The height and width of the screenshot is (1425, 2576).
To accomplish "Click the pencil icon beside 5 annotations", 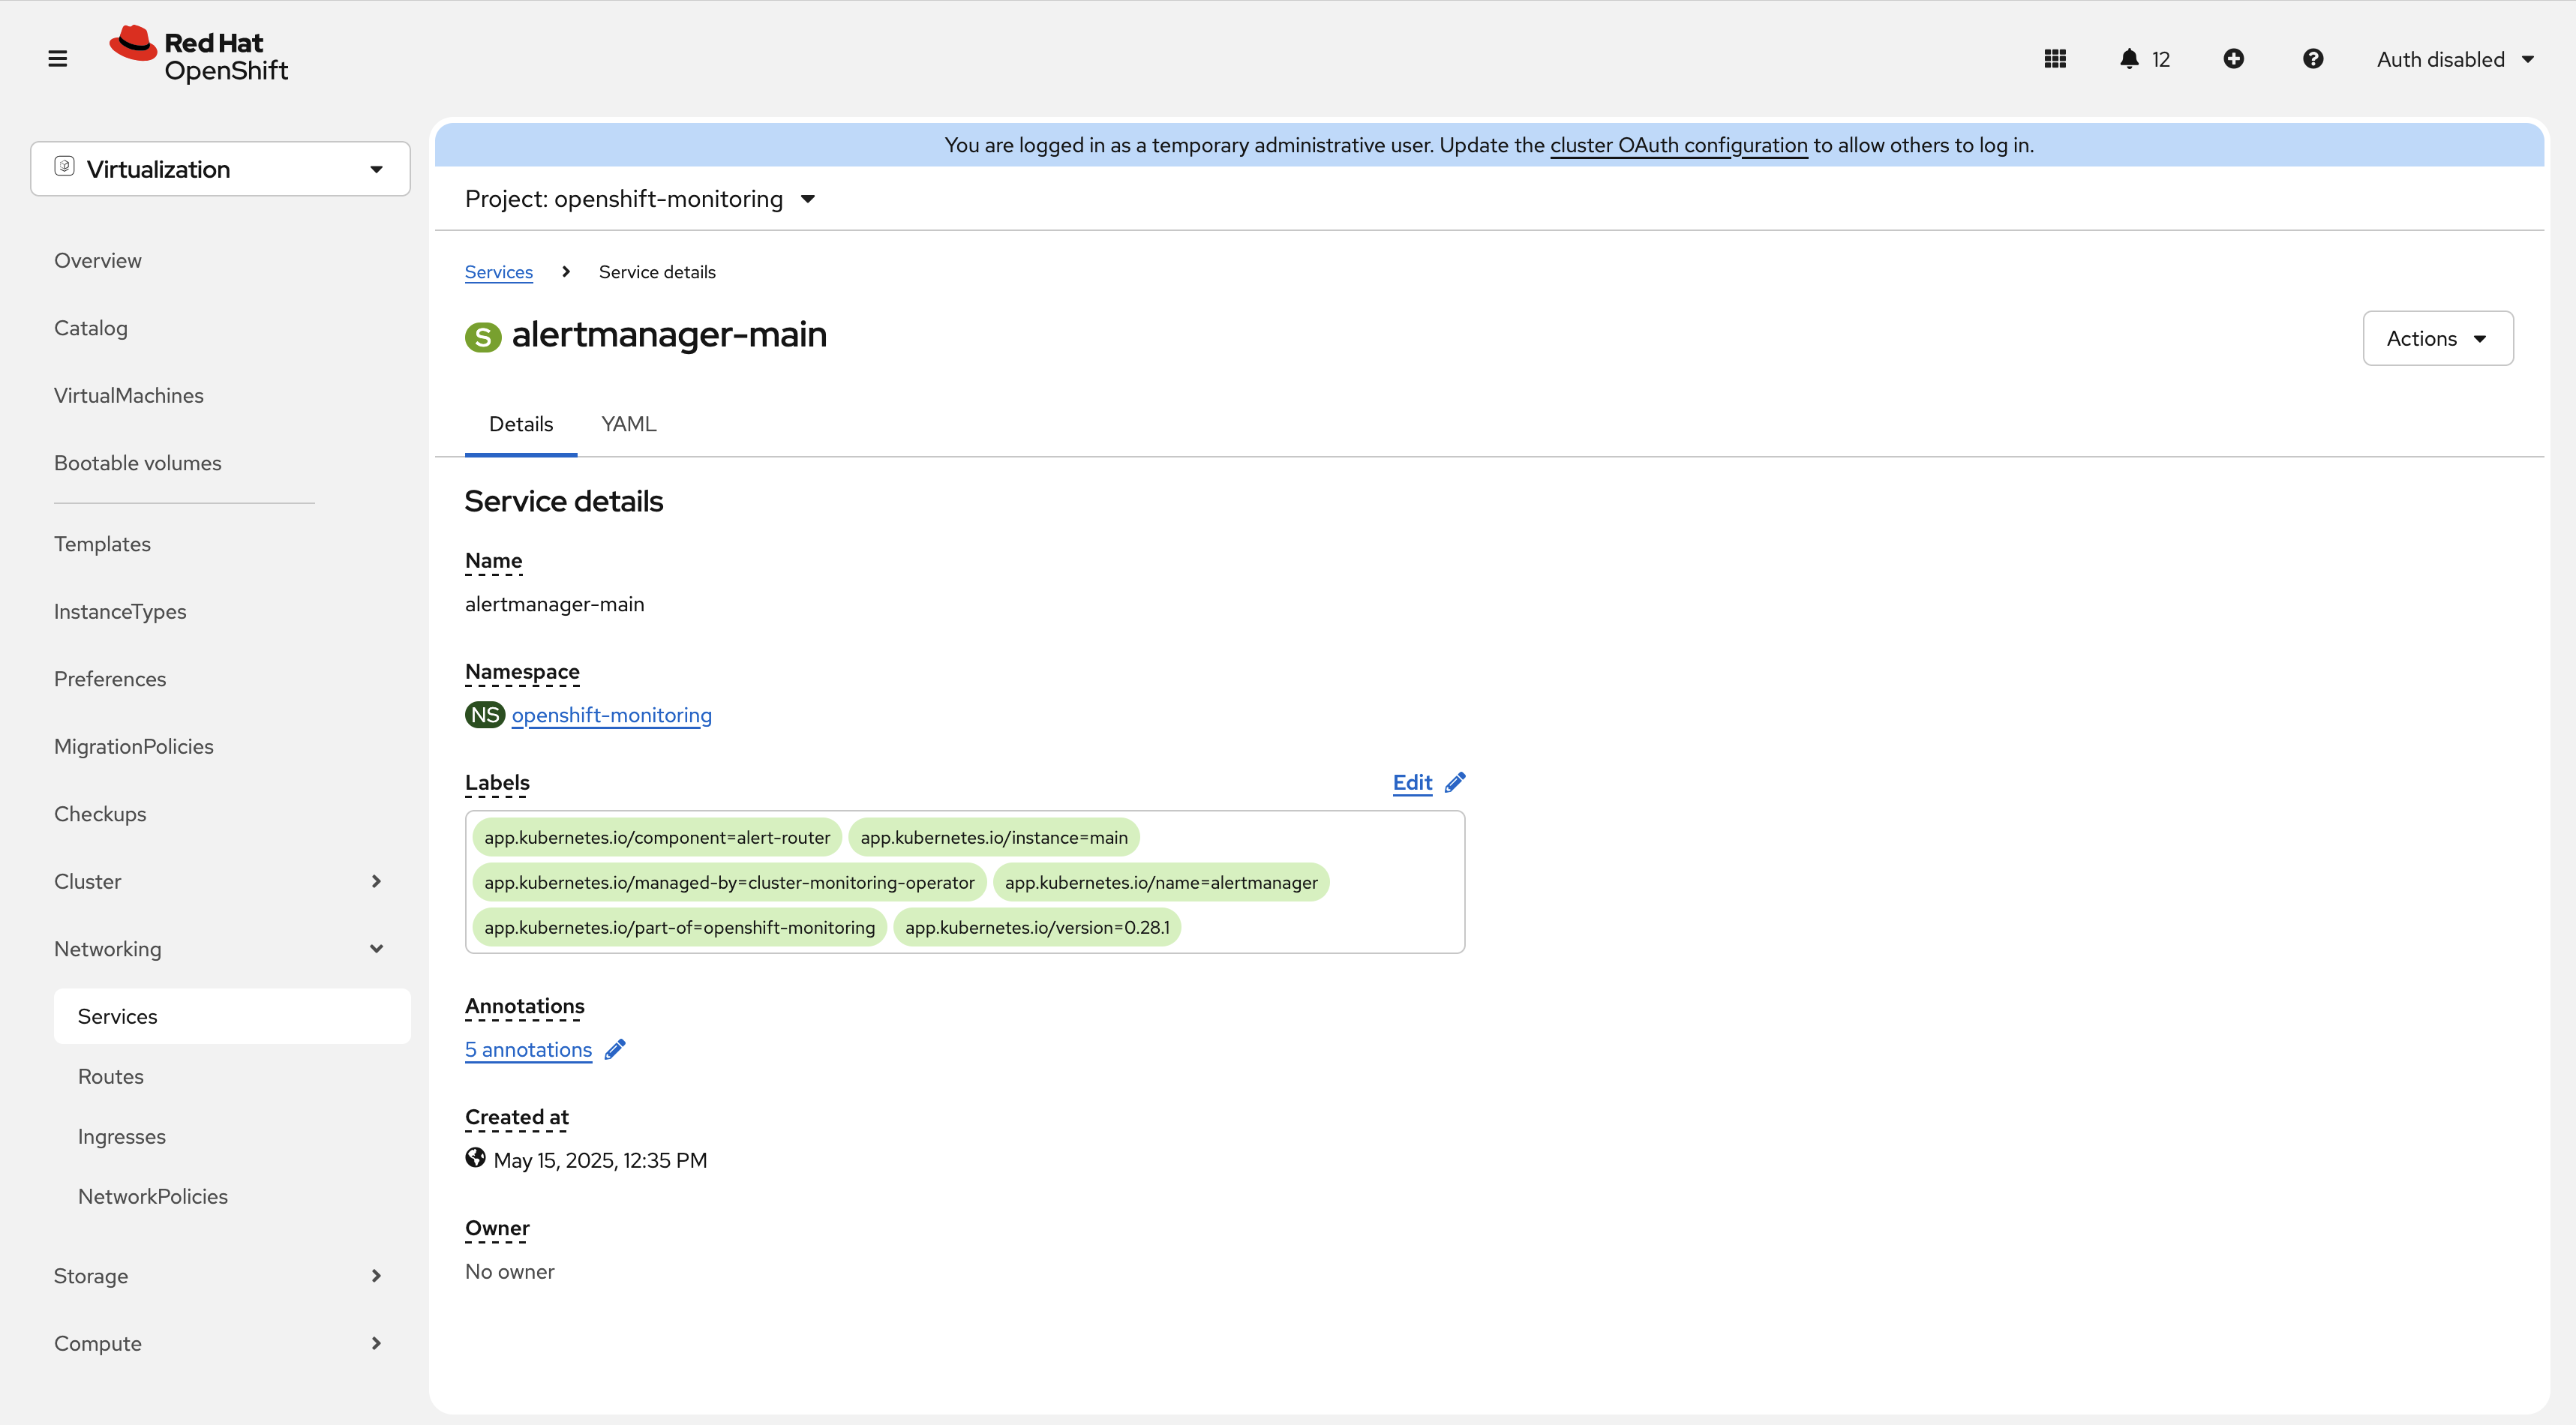I will click(x=615, y=1049).
